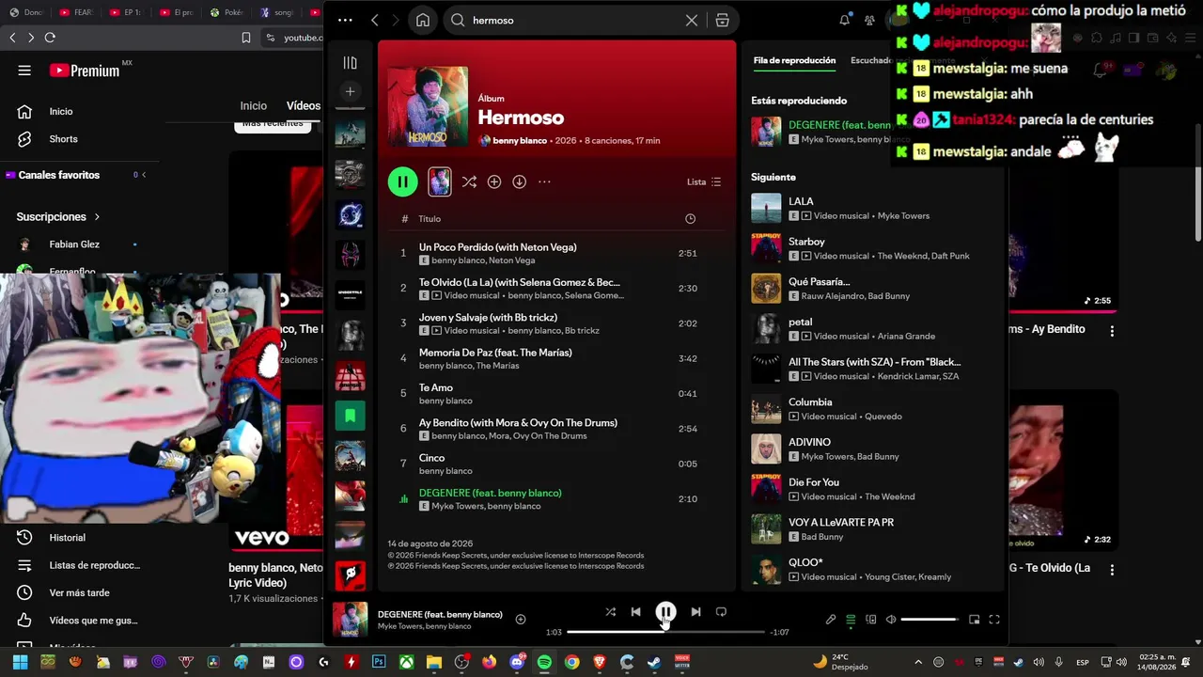Select the track 'Cinco' in the album
Viewport: 1203px width, 677px height.
[558, 464]
